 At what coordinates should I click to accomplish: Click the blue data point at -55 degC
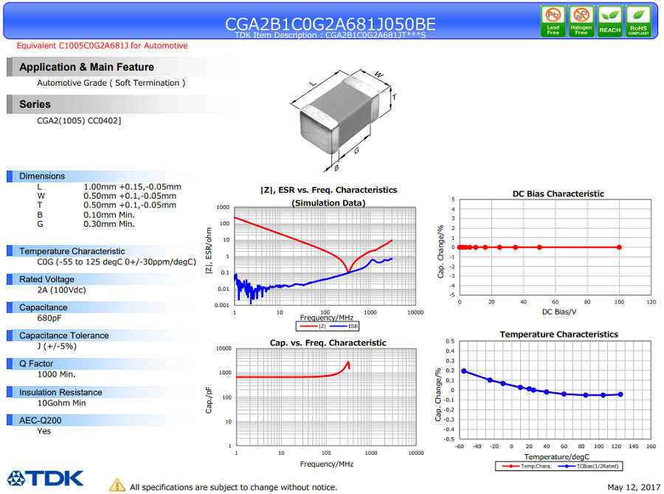point(464,371)
